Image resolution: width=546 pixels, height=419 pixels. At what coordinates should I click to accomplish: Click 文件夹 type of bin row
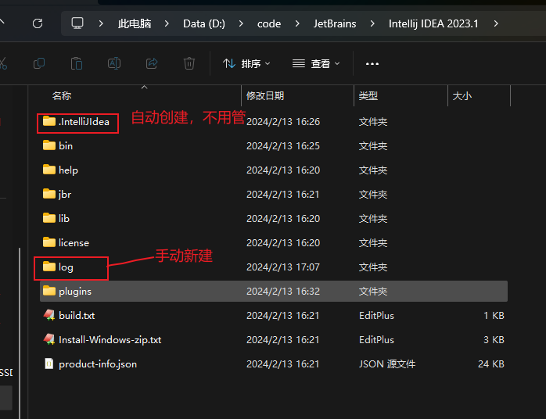[373, 146]
